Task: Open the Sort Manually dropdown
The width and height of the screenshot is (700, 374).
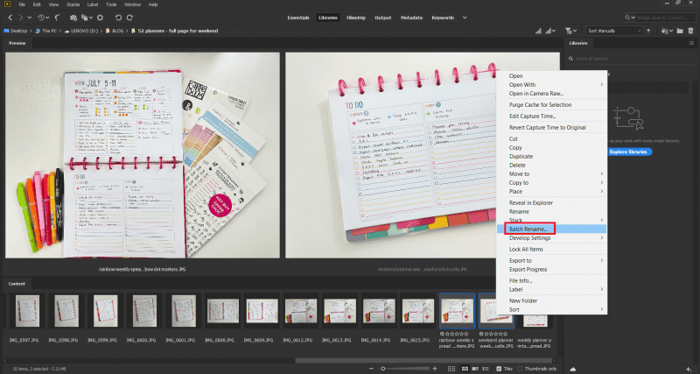Action: click(614, 31)
